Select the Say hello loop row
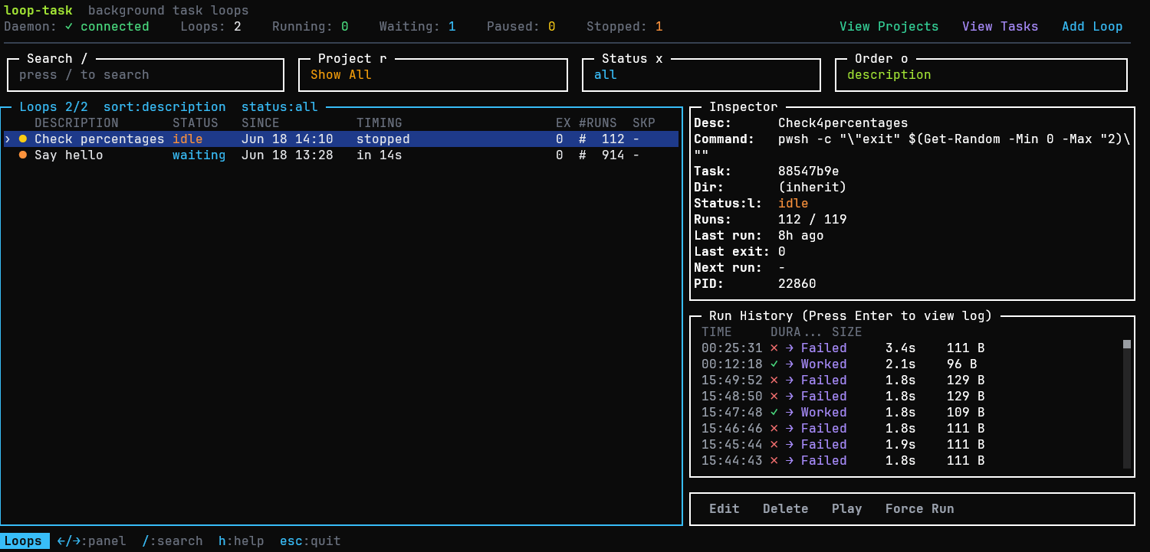1150x552 pixels. (x=341, y=155)
